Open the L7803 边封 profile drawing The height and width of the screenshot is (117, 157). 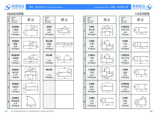pos(107,87)
